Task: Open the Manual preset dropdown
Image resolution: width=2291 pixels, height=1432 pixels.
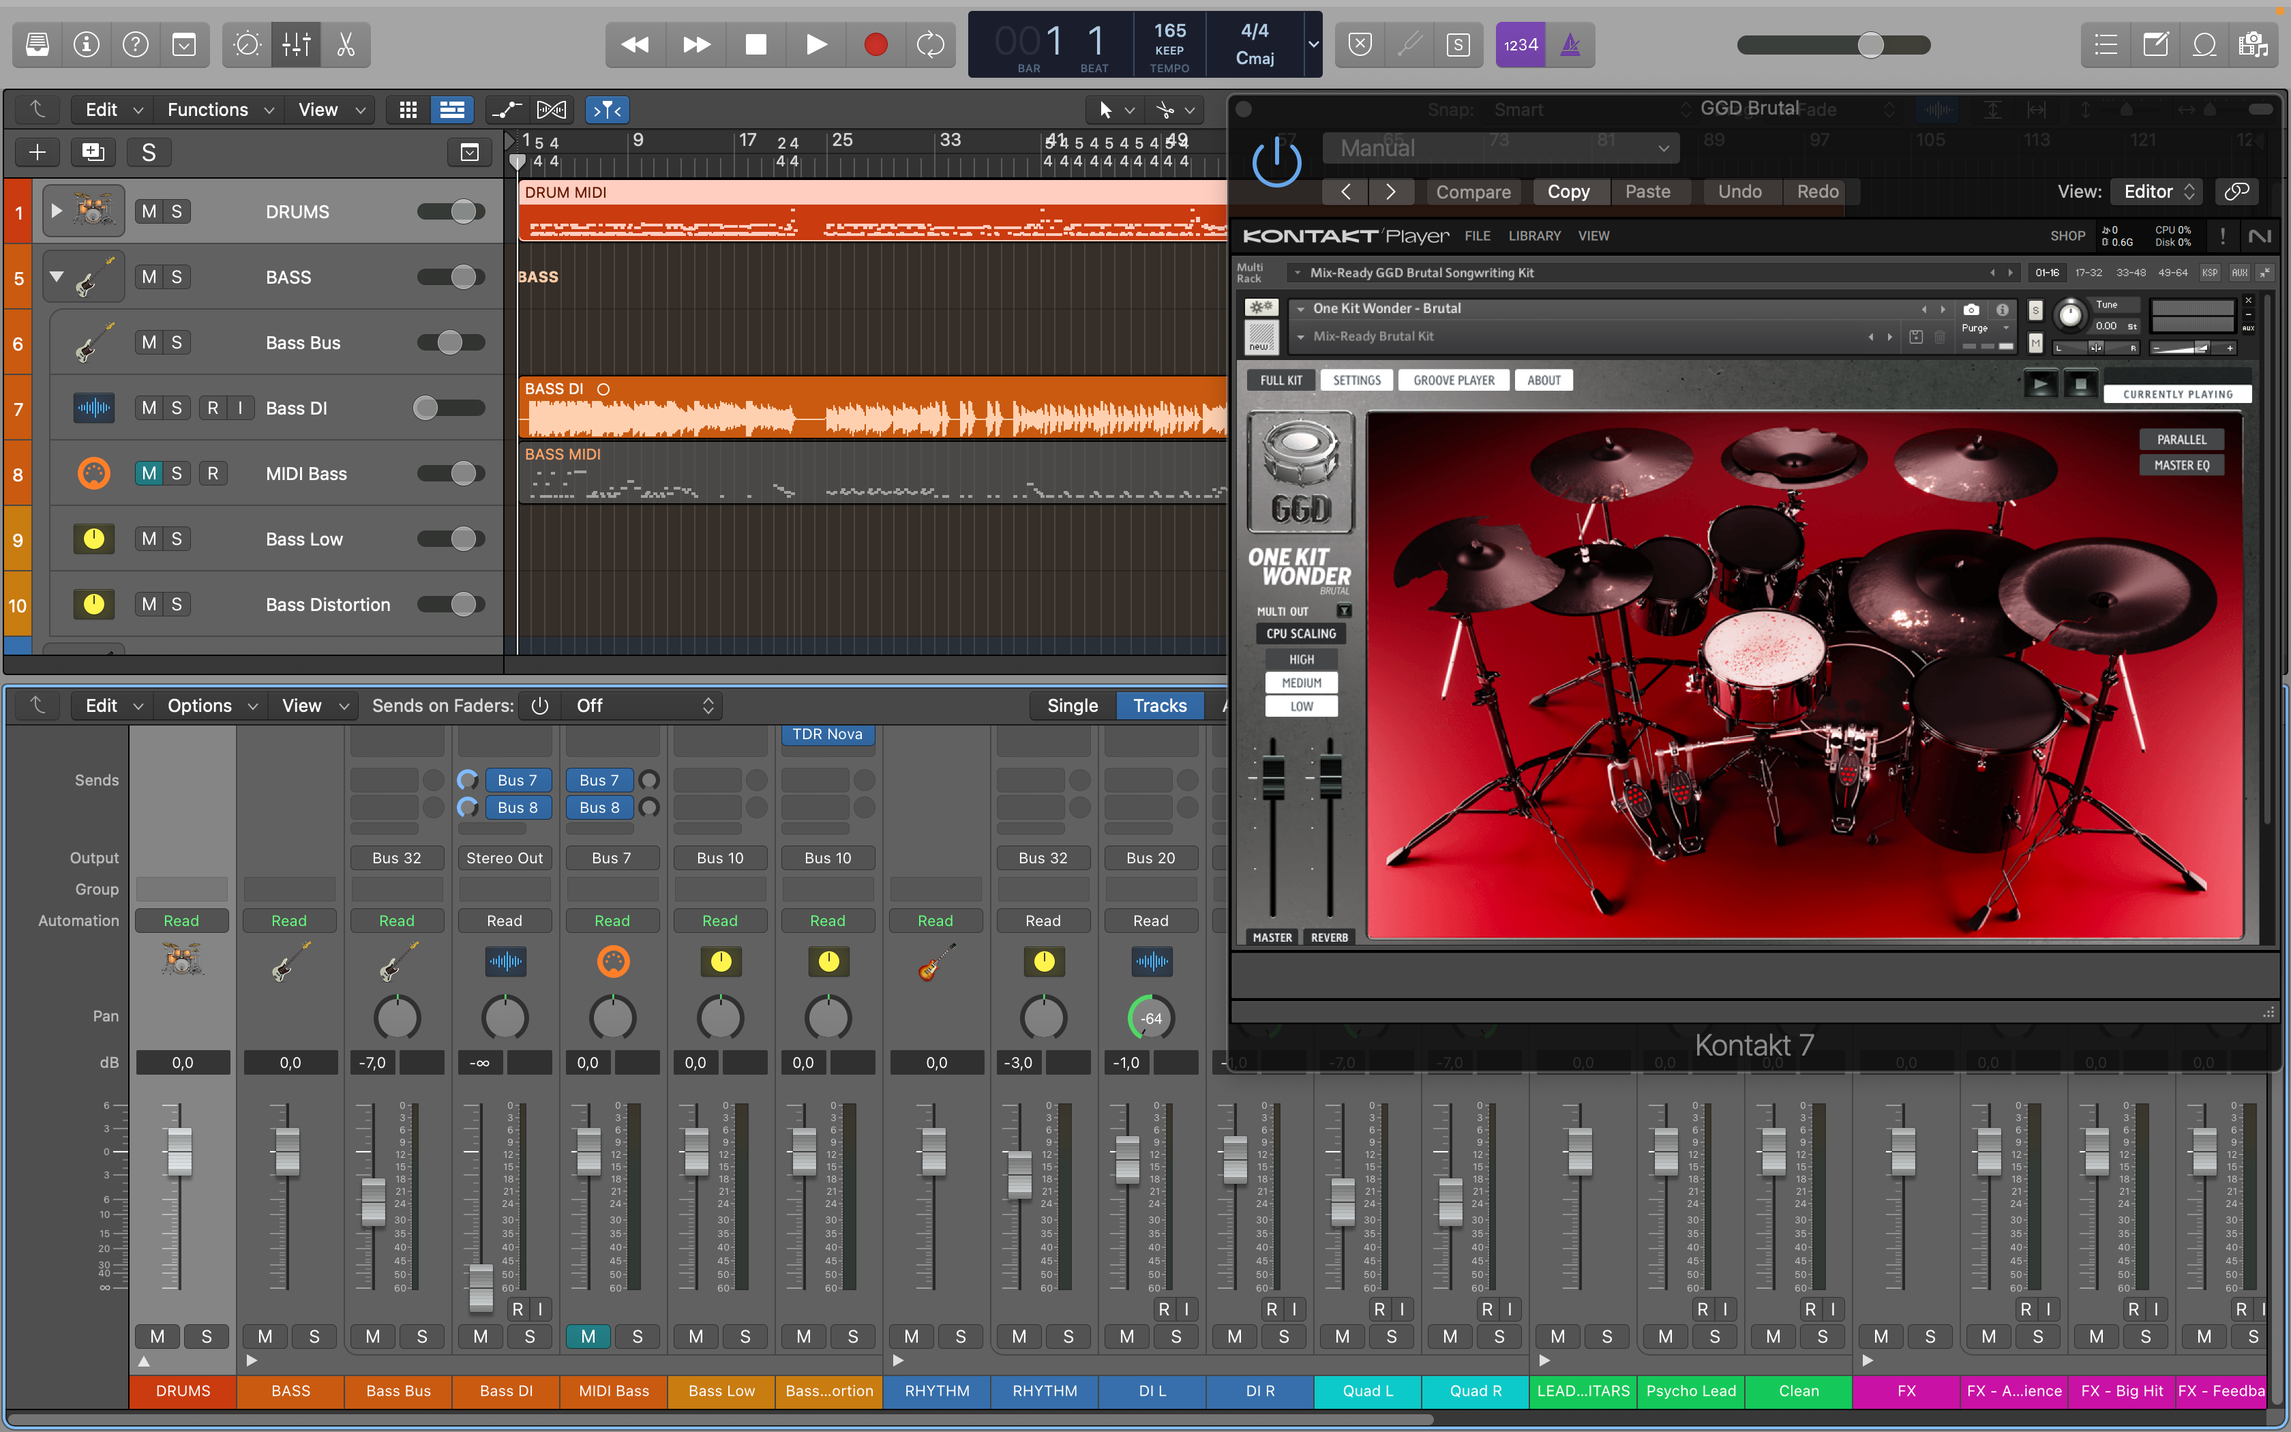Action: click(1502, 149)
